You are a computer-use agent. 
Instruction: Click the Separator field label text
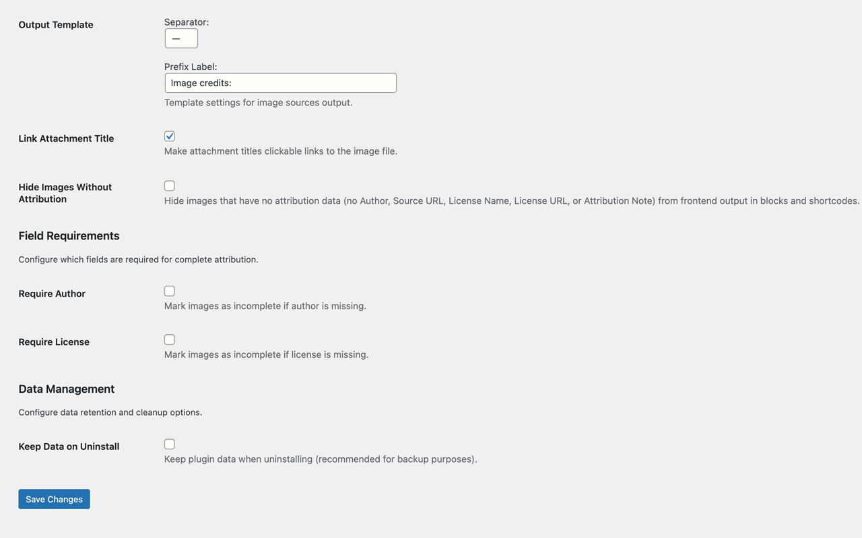click(x=187, y=22)
